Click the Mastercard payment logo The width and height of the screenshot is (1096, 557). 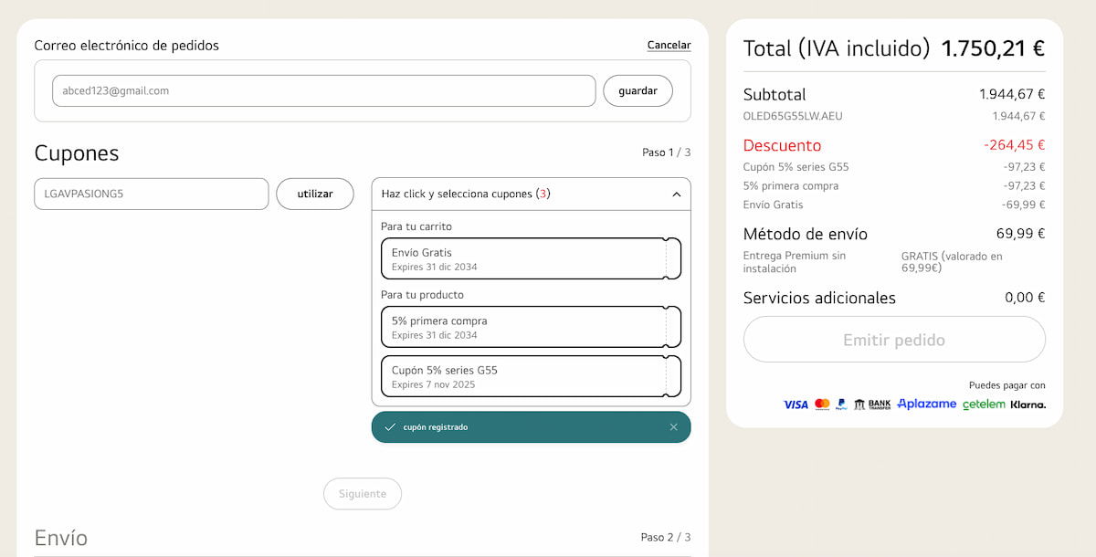[822, 405]
